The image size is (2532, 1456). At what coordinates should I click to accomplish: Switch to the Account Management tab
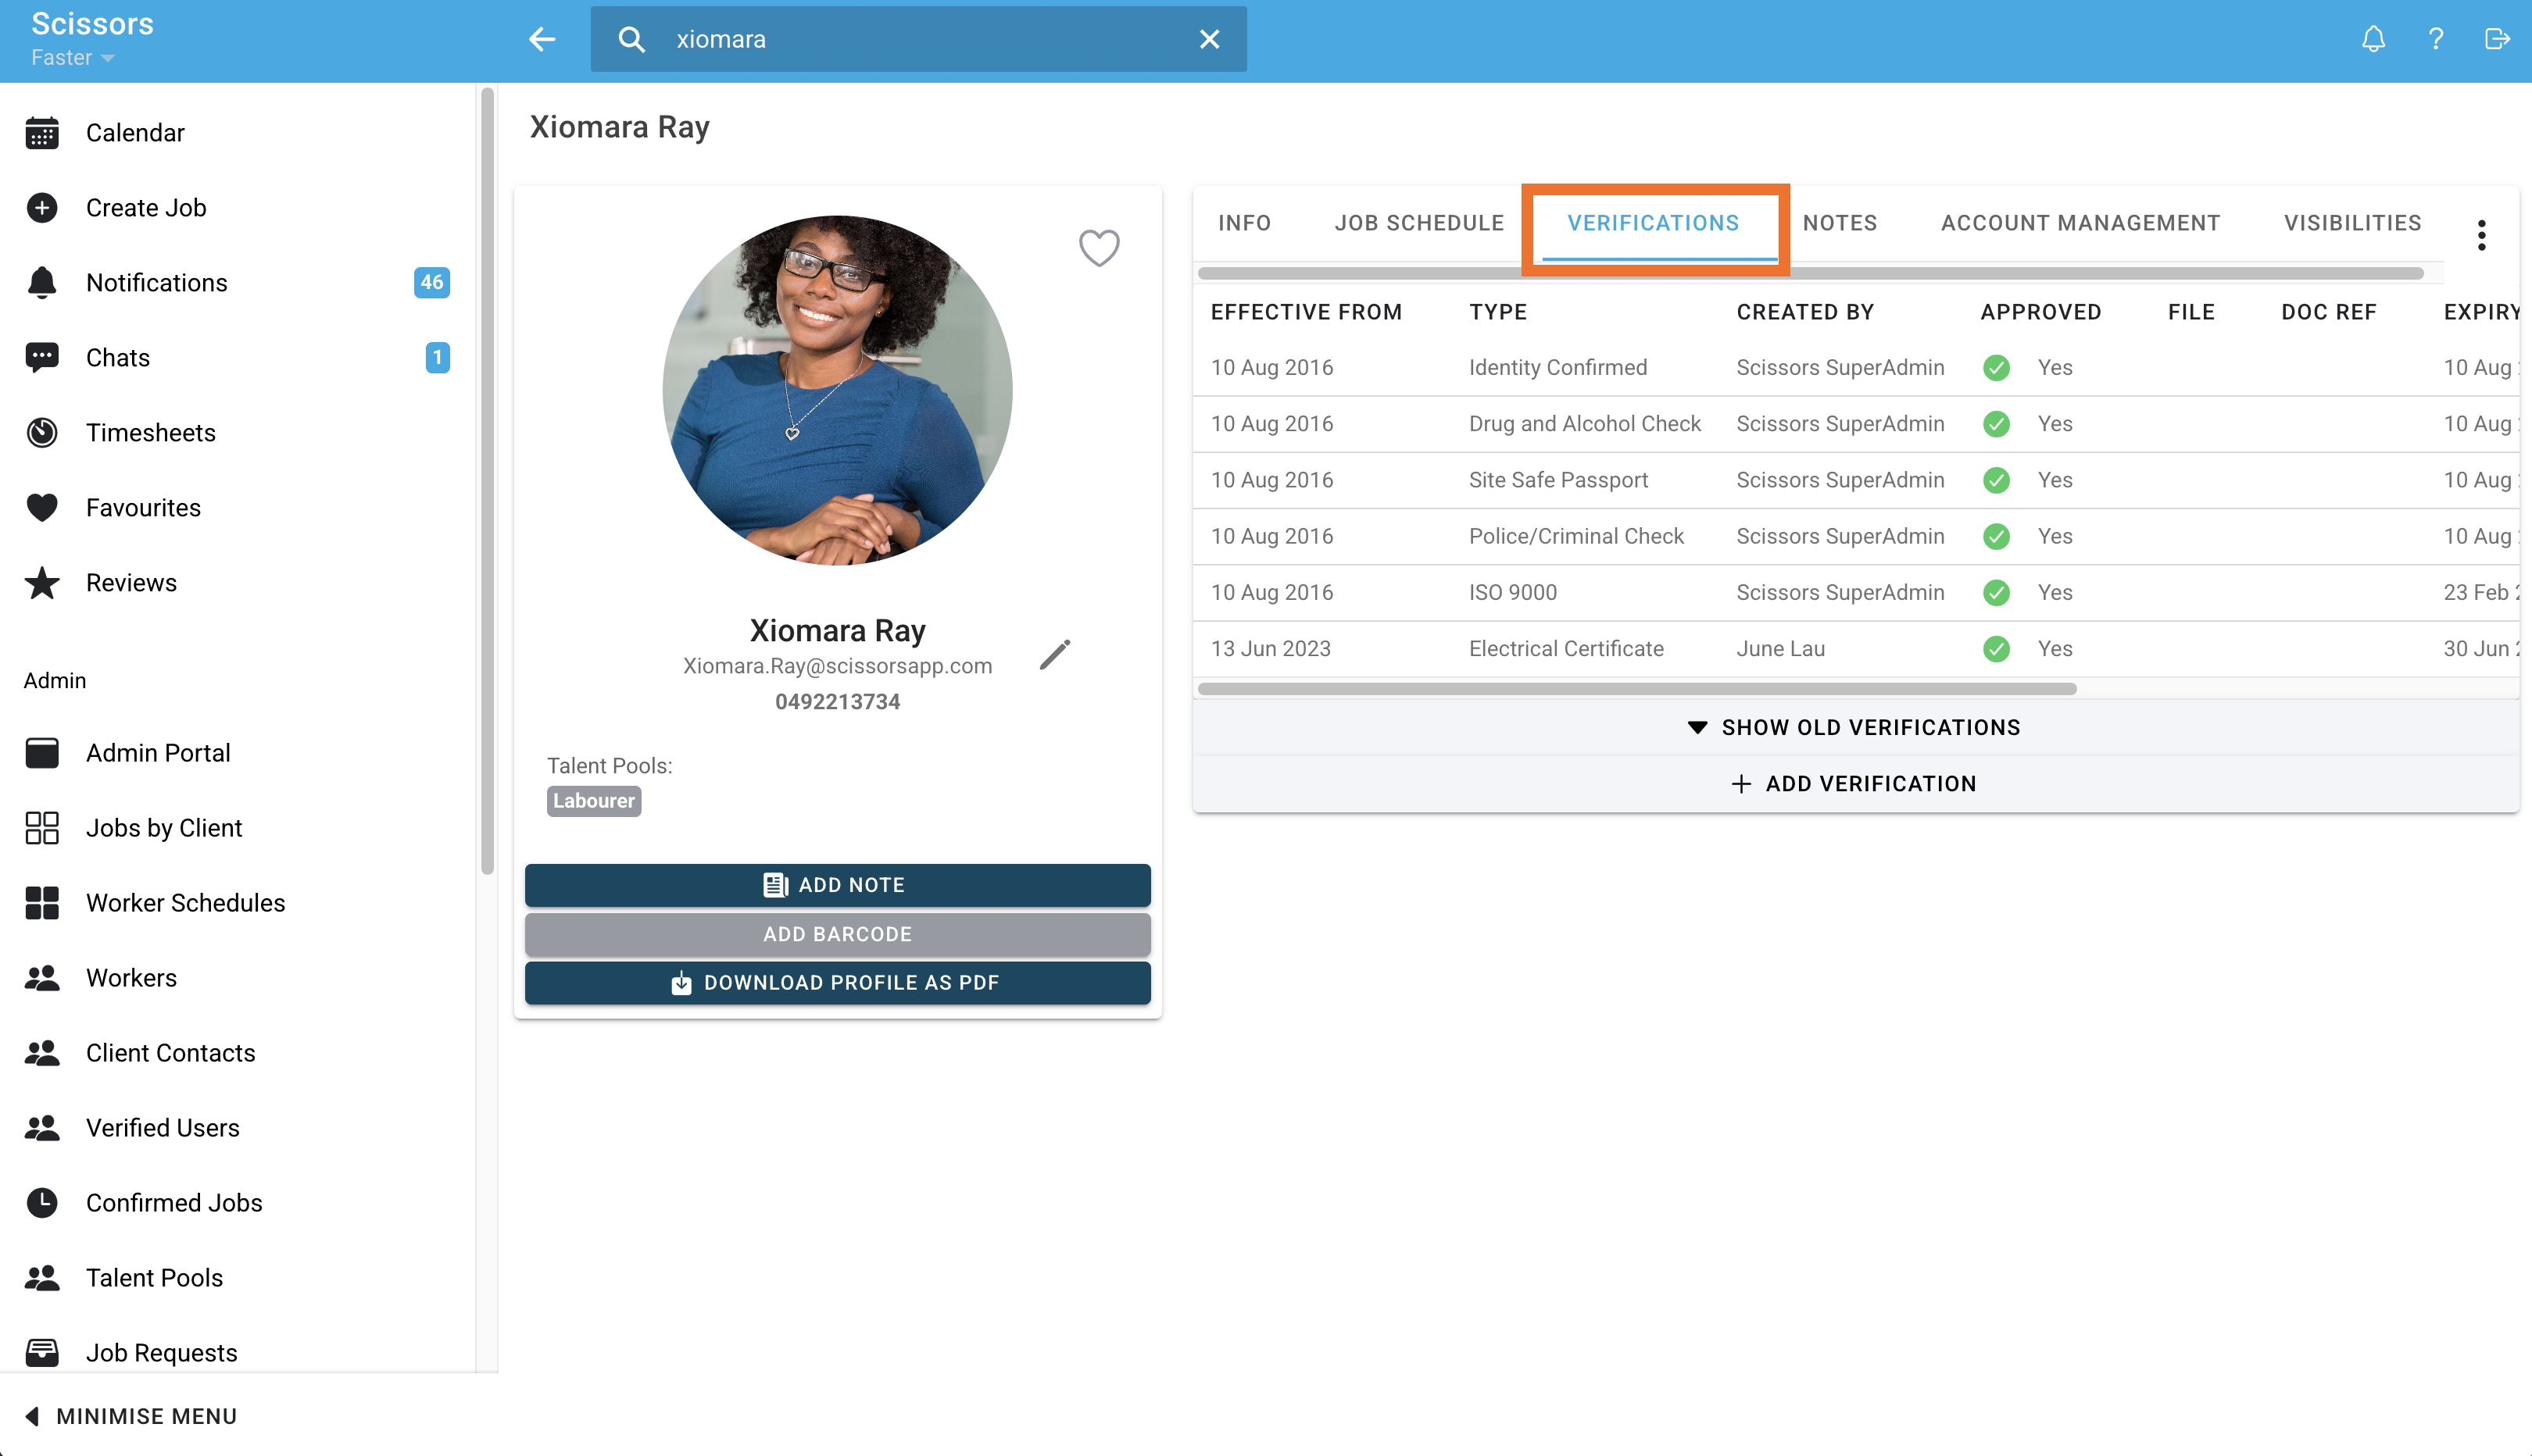click(2080, 223)
